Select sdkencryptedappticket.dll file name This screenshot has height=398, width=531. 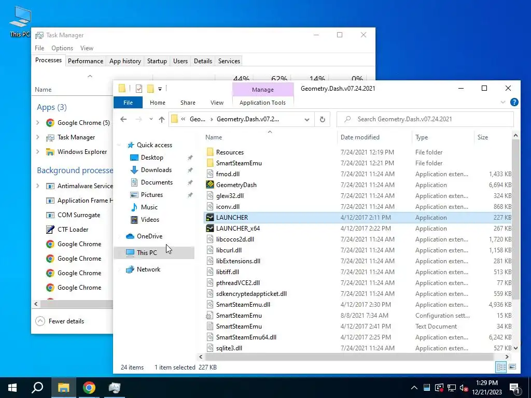coord(251,294)
